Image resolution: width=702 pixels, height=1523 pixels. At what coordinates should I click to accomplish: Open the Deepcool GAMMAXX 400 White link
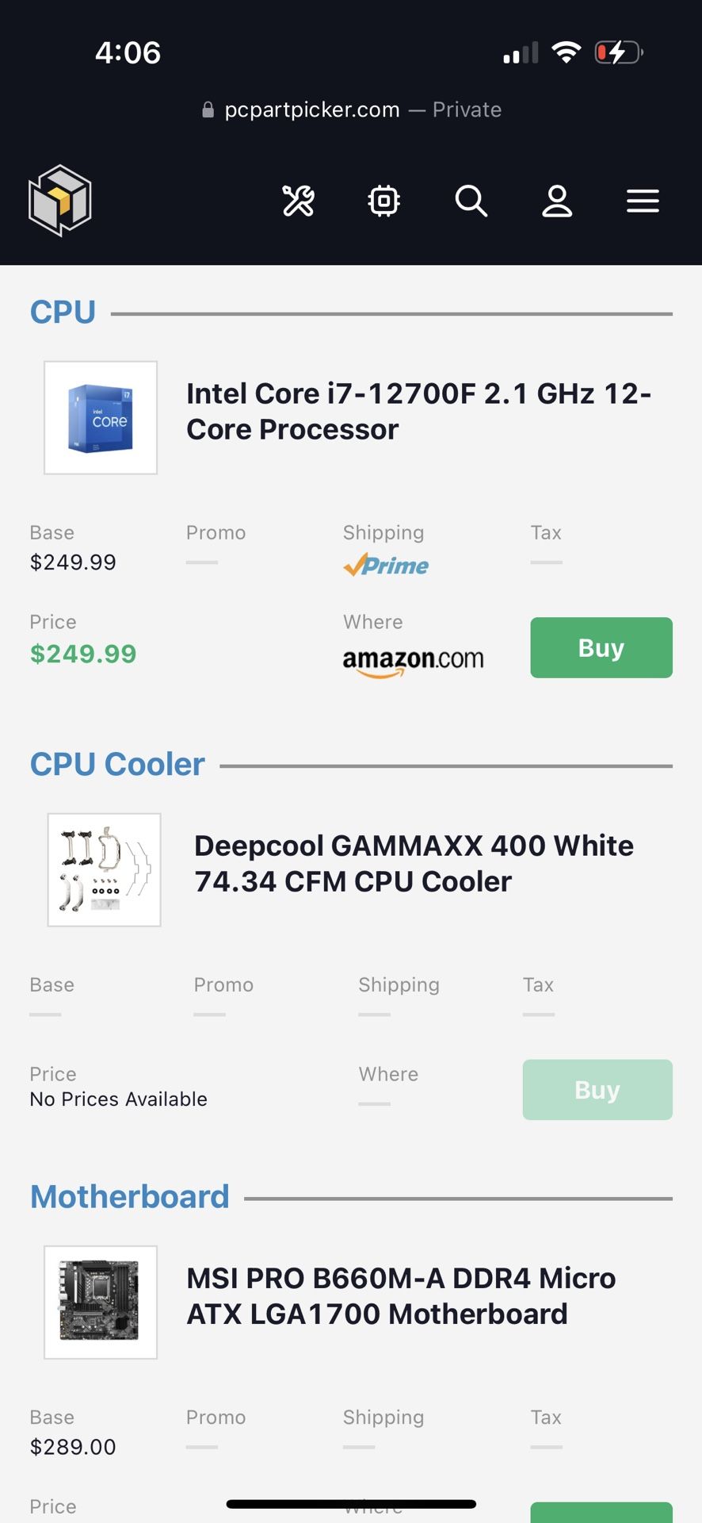tap(414, 863)
